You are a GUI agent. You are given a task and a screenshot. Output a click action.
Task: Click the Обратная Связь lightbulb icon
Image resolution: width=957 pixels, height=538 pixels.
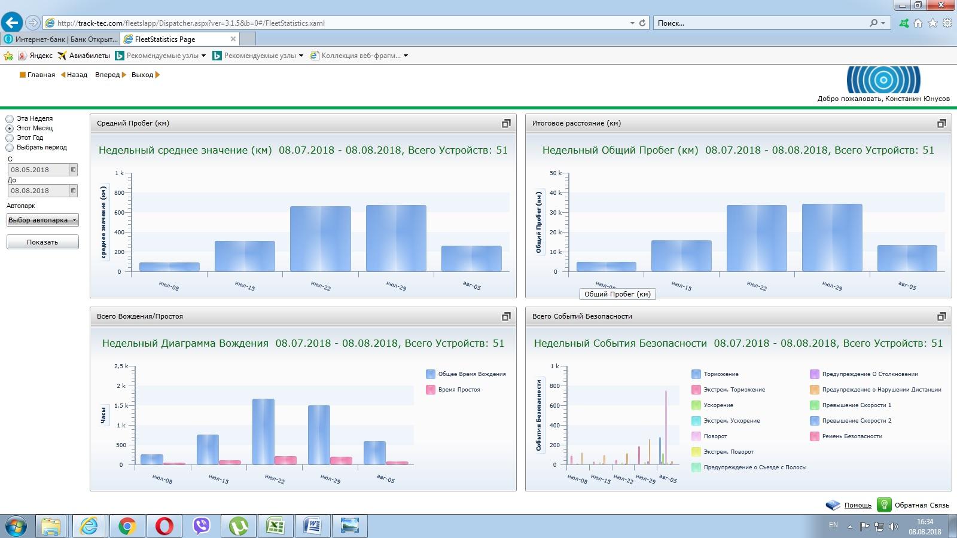click(x=884, y=505)
